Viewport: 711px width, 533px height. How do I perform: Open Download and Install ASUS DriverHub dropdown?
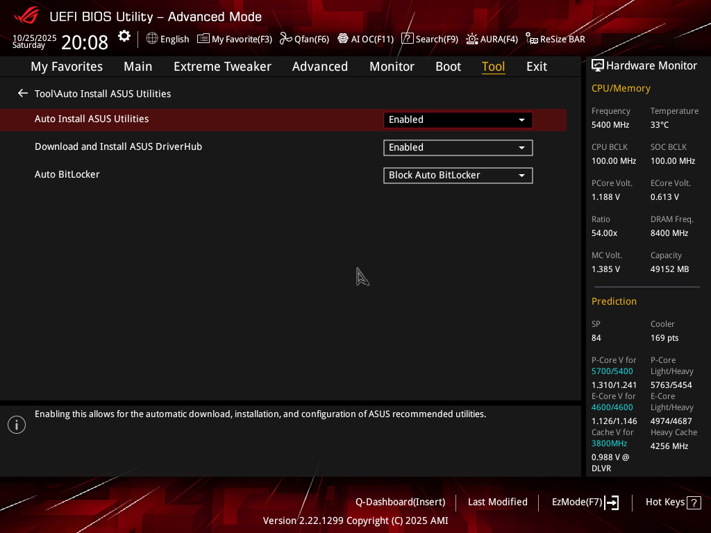[458, 147]
